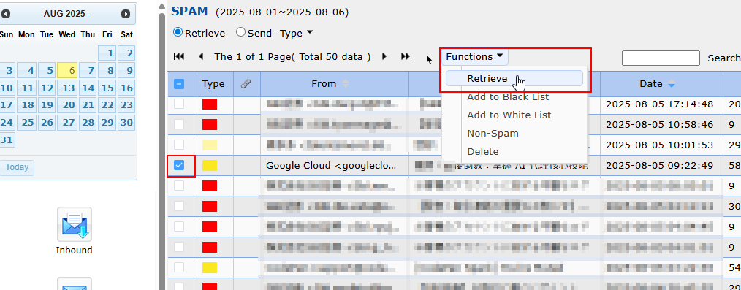Click the yellow type swatch of Google Cloud row

(210, 165)
